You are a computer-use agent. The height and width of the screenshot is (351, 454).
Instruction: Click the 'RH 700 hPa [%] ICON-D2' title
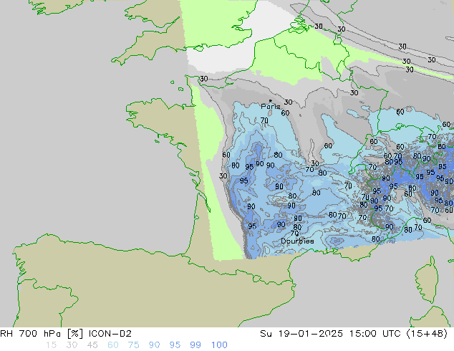[x=66, y=334]
